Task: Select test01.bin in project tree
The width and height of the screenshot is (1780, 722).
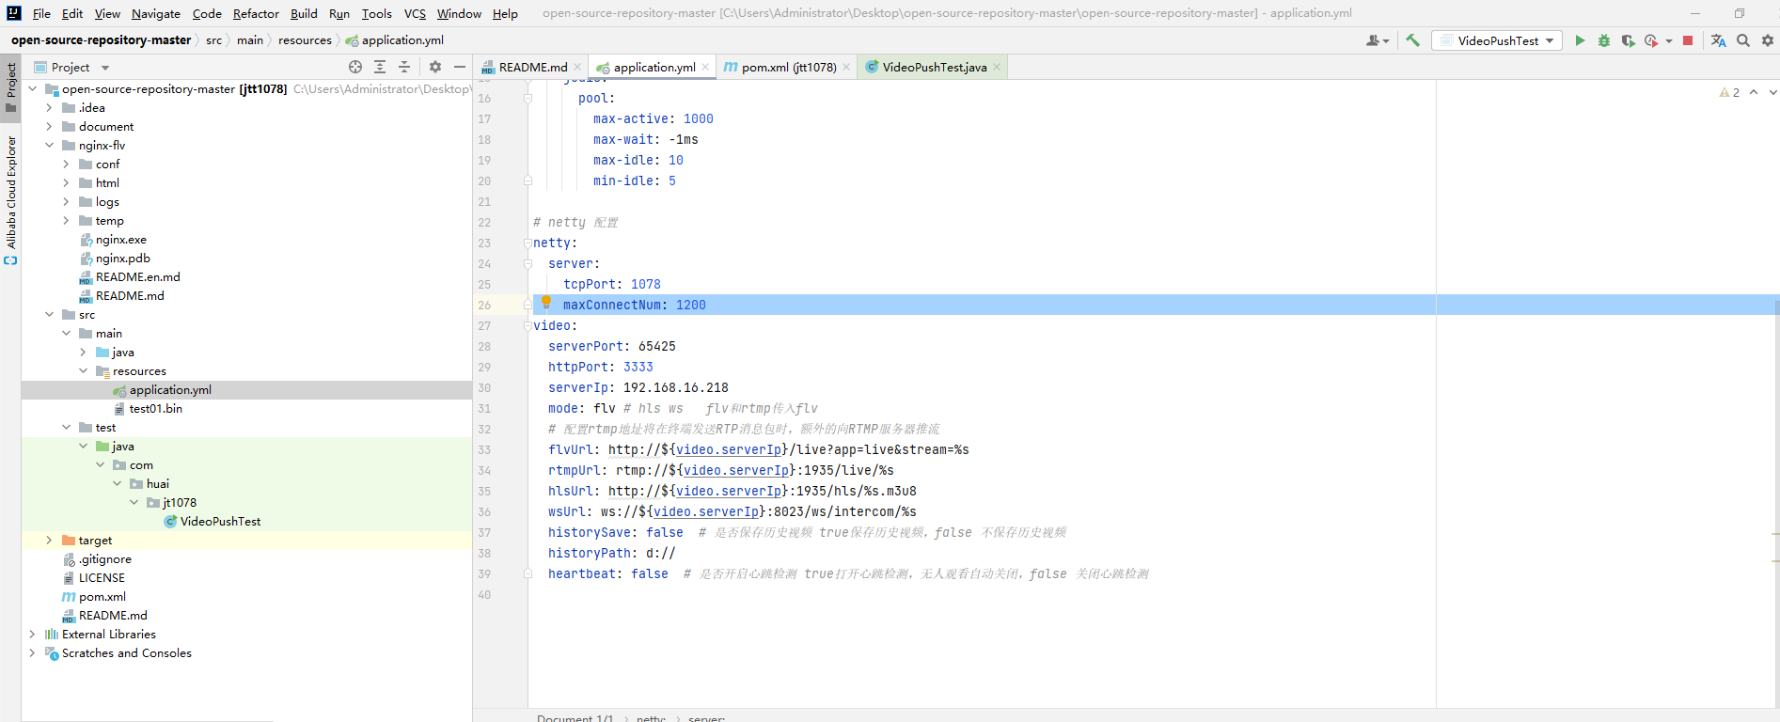Action: pyautogui.click(x=155, y=409)
